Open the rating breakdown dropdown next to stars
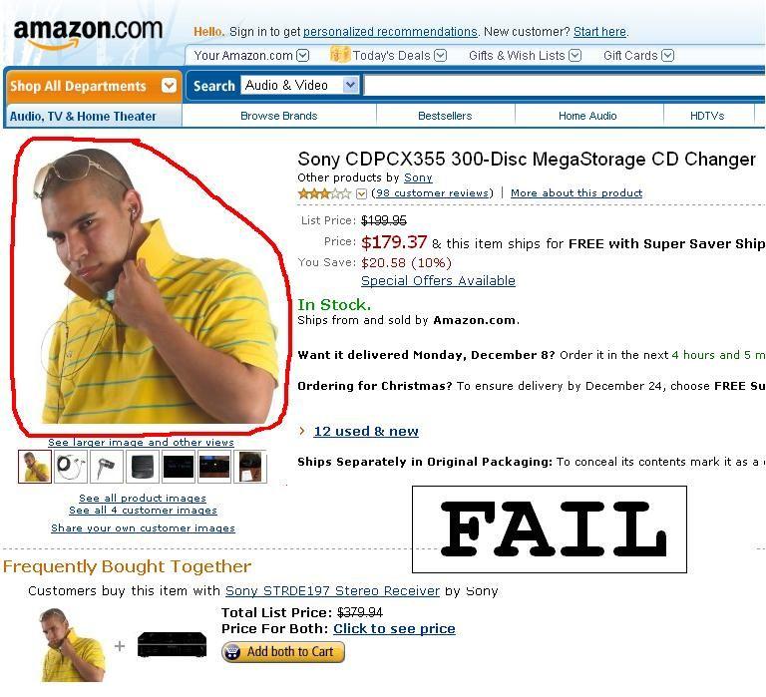This screenshot has height=697, width=766. (361, 193)
